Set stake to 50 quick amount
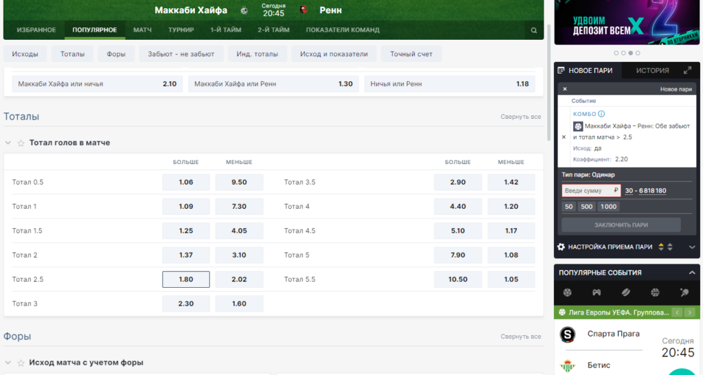Viewport: 703px width, 375px height. point(569,206)
